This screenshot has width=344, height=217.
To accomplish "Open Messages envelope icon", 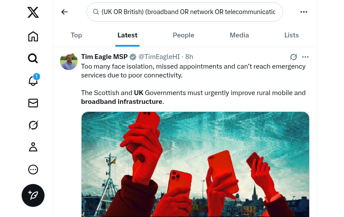I will (33, 103).
